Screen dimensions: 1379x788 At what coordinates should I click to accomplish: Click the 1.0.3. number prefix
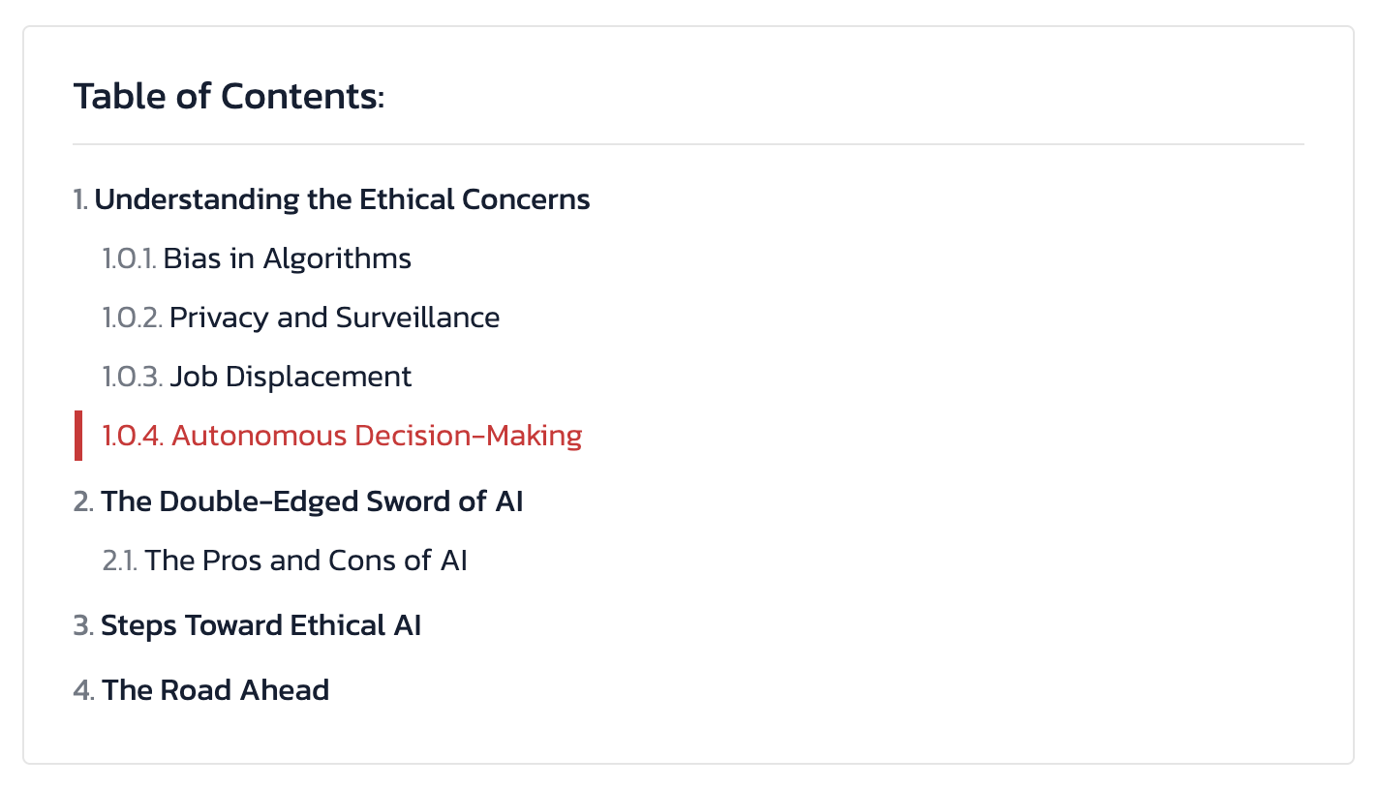click(x=133, y=377)
